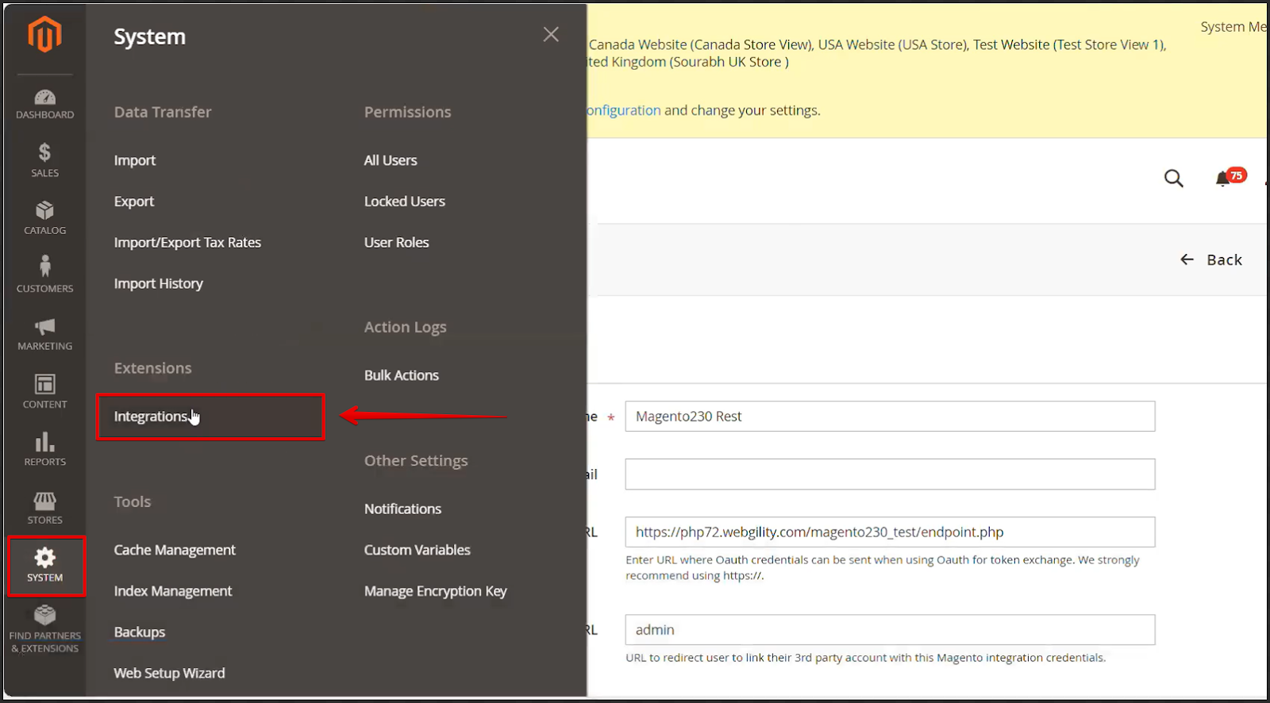Click the Magento logo icon
1270x703 pixels.
click(44, 36)
